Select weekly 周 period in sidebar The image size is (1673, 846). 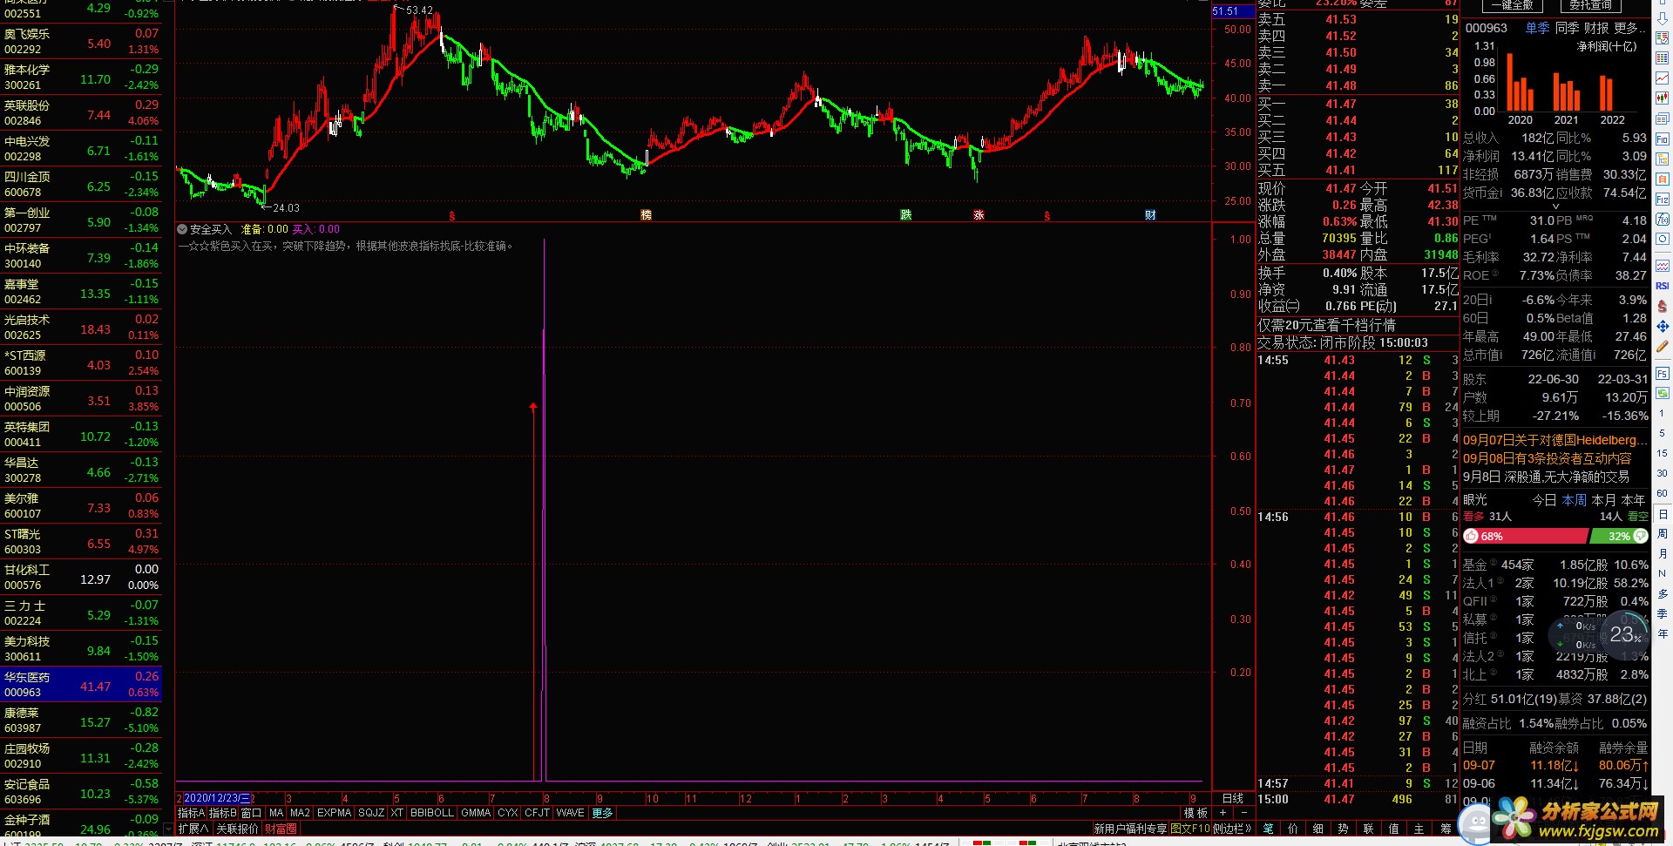[1662, 533]
